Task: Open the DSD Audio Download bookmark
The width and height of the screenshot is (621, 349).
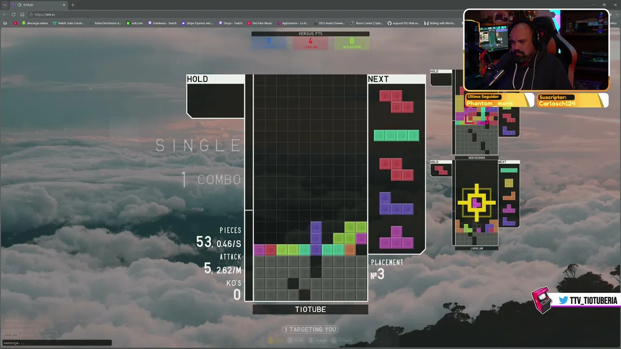Action: pyautogui.click(x=329, y=23)
